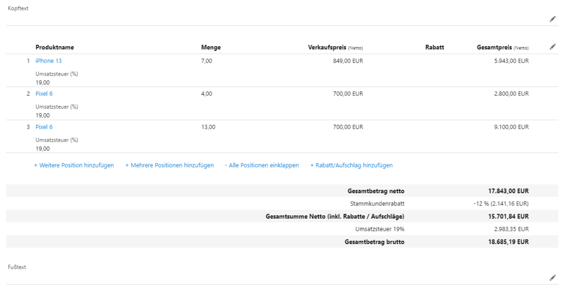The image size is (568, 293).
Task: Click the 849,00 EUR sales price
Action: click(348, 61)
